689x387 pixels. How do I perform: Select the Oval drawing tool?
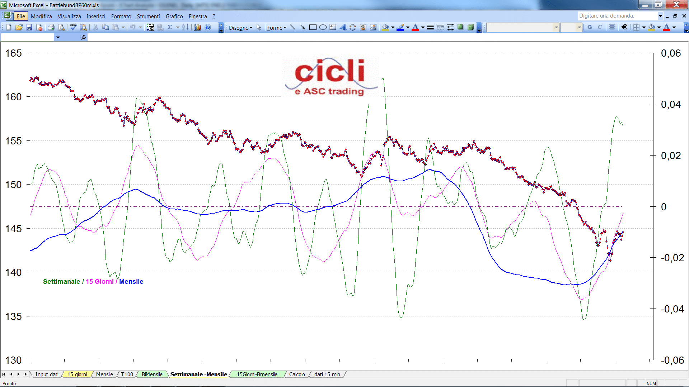point(323,27)
